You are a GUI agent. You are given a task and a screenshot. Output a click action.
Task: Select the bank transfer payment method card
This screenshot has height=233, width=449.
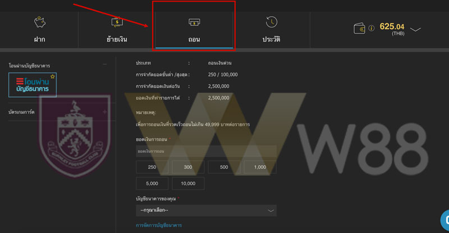click(x=33, y=85)
